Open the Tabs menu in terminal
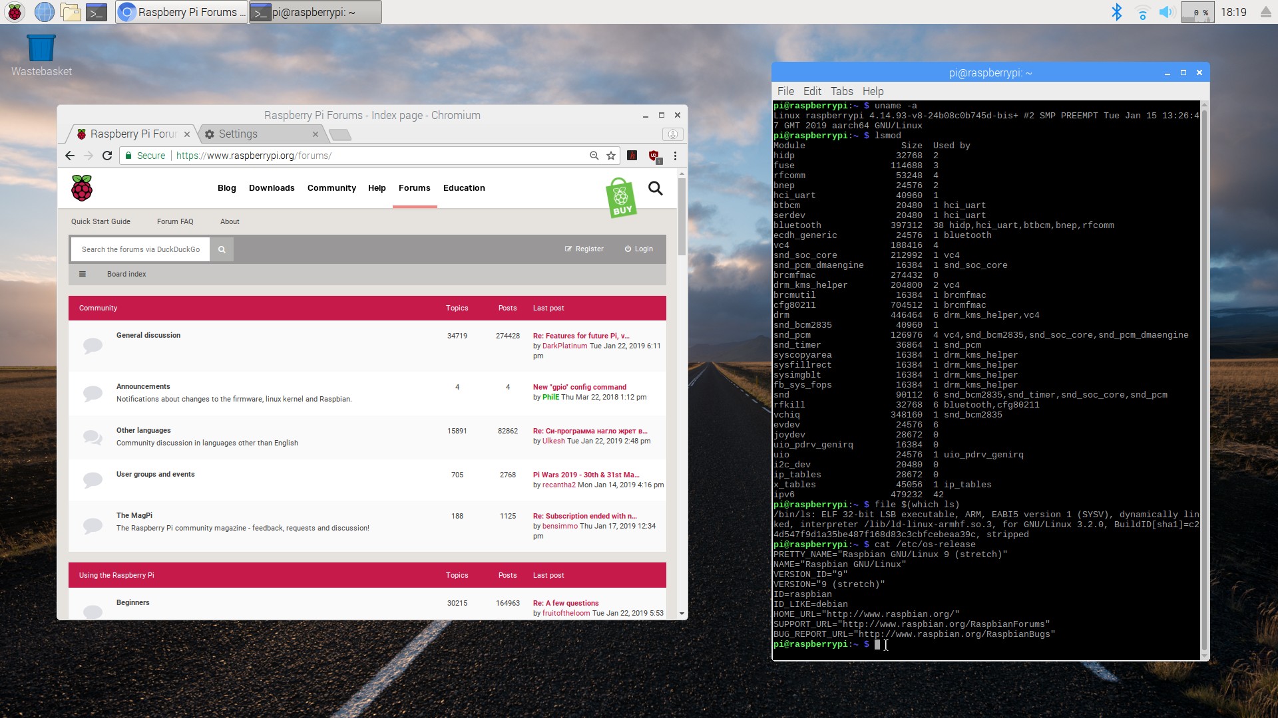The image size is (1278, 718). (x=841, y=91)
